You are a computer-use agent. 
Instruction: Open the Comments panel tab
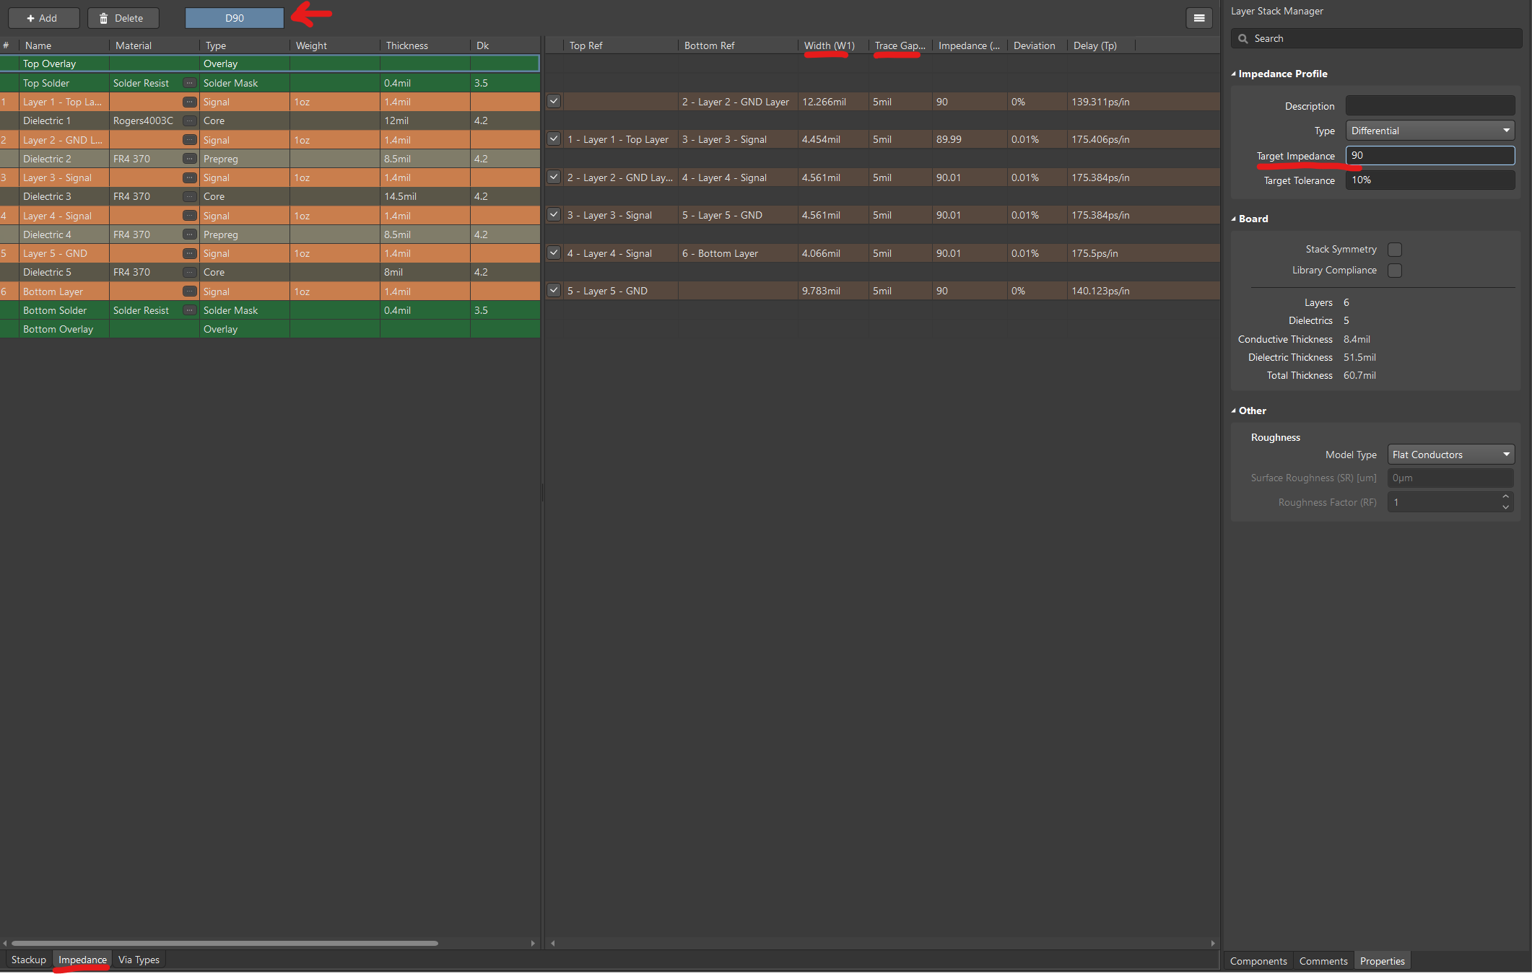1323,961
